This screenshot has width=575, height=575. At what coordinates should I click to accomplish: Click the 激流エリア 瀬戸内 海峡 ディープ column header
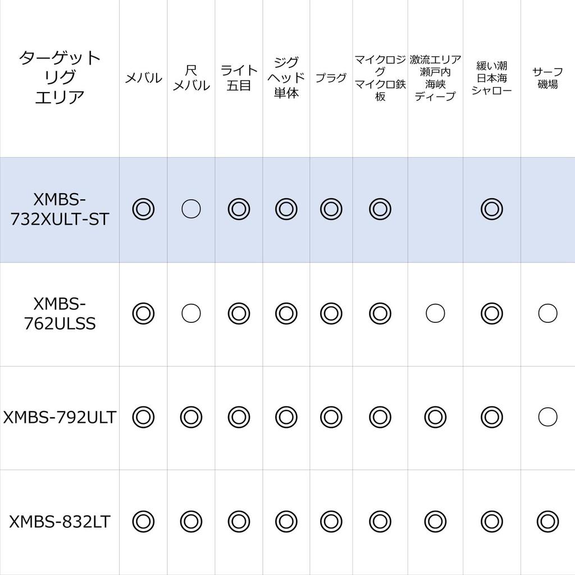435,77
